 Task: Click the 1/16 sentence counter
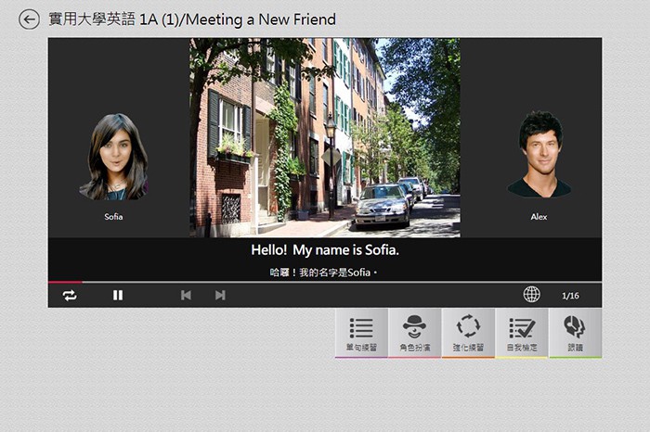click(570, 296)
